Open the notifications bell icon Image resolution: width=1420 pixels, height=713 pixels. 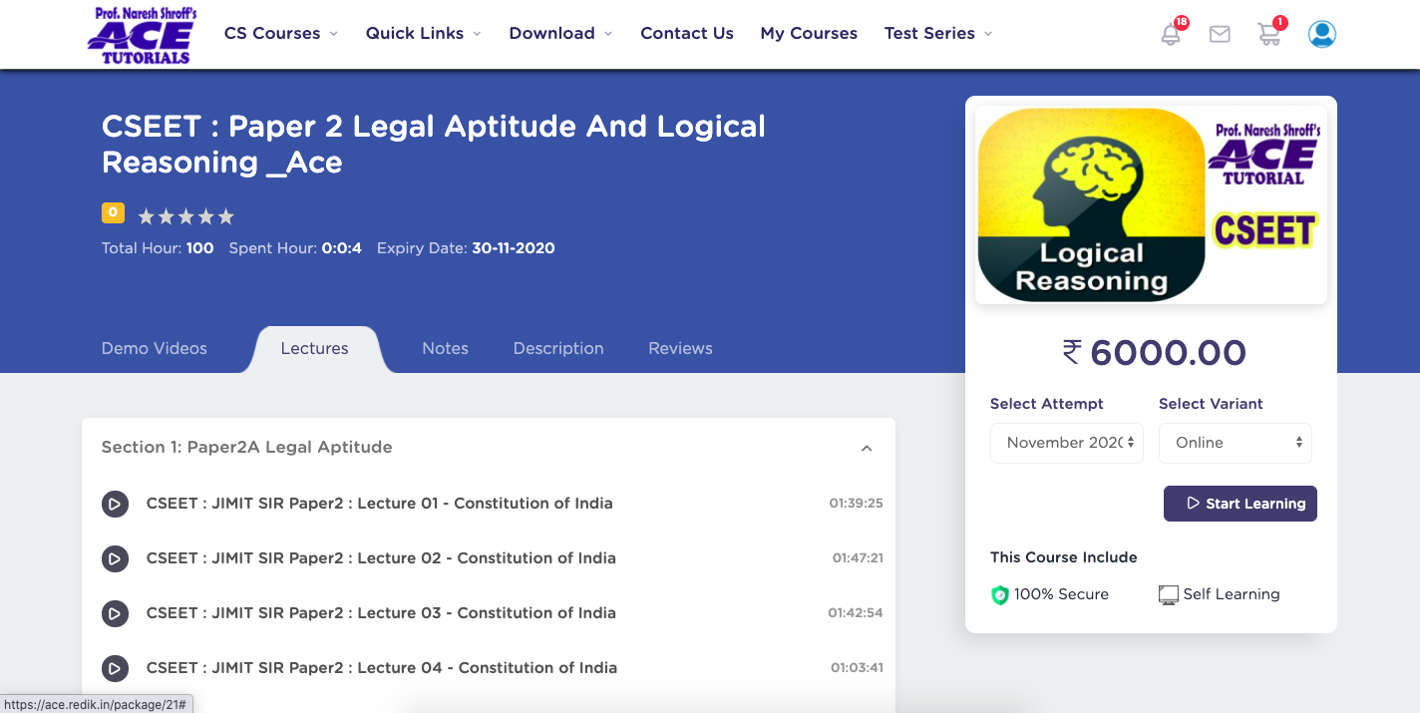[1171, 34]
